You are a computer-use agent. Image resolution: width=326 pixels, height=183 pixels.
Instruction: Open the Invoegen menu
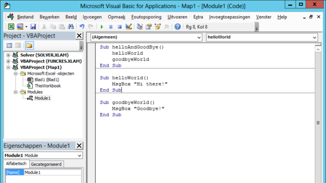pos(92,17)
